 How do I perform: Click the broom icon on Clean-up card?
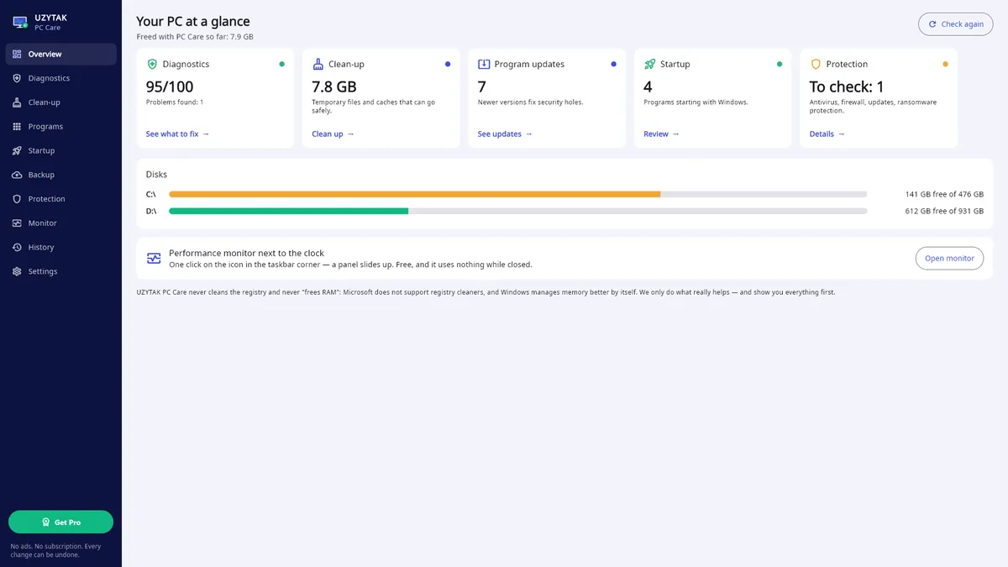pos(318,64)
